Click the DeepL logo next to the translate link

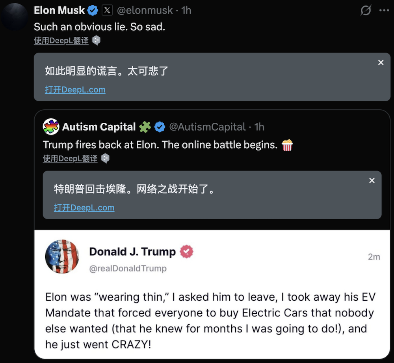click(96, 40)
